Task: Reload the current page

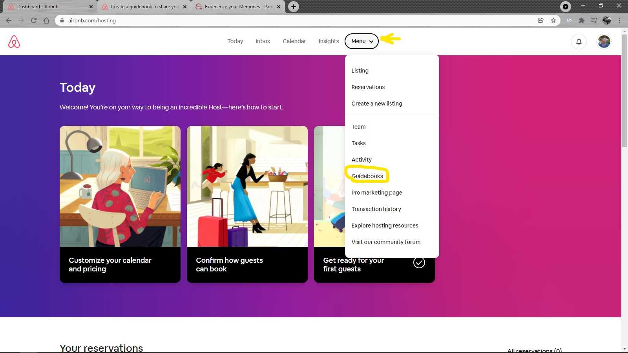Action: [35, 20]
